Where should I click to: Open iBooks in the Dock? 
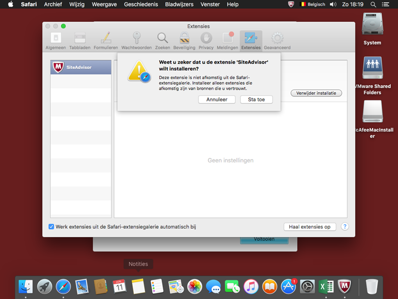click(270, 287)
